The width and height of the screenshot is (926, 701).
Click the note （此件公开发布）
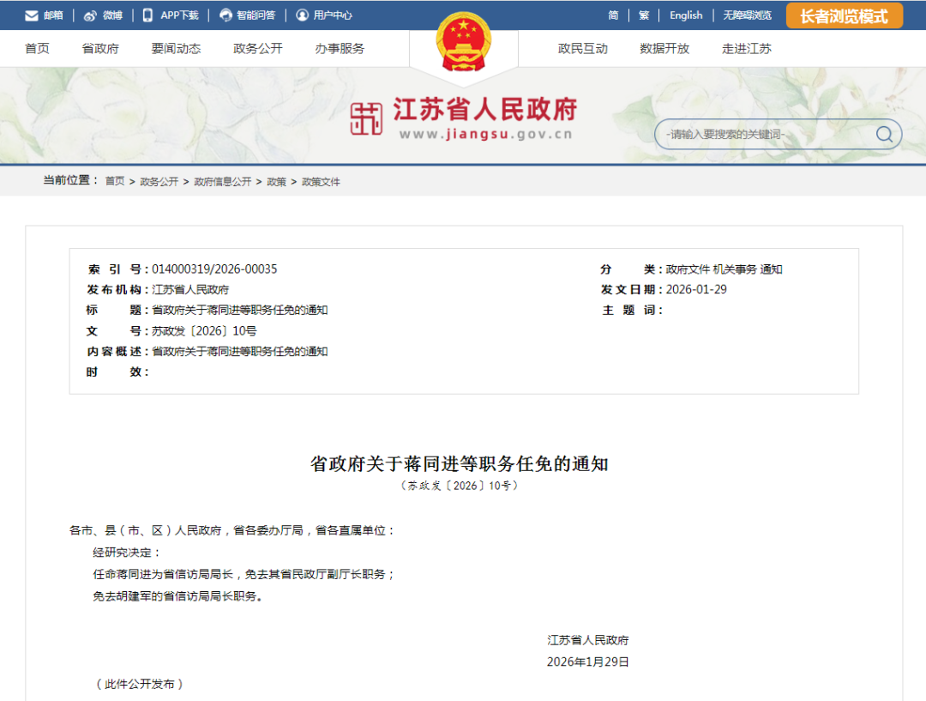[140, 684]
